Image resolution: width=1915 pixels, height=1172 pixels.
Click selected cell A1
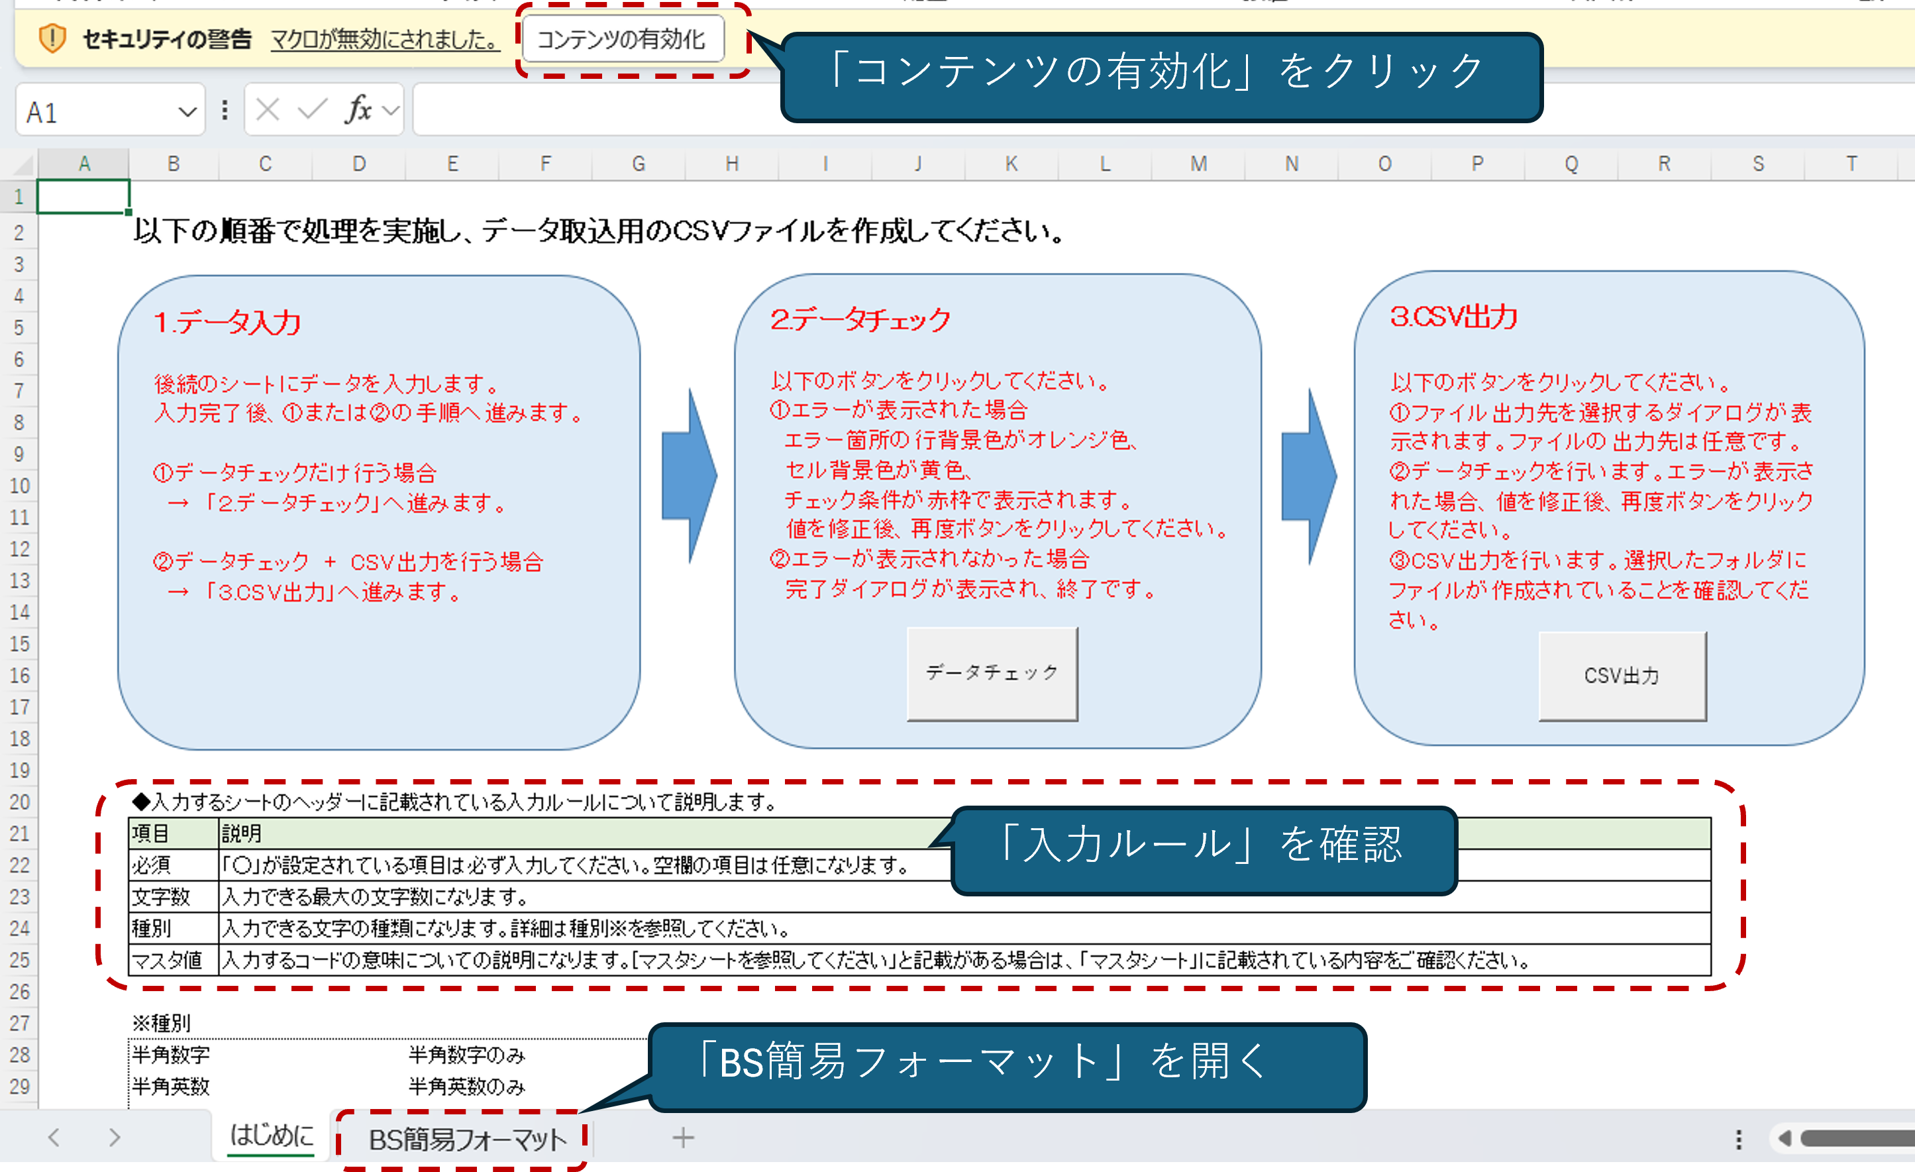click(83, 197)
